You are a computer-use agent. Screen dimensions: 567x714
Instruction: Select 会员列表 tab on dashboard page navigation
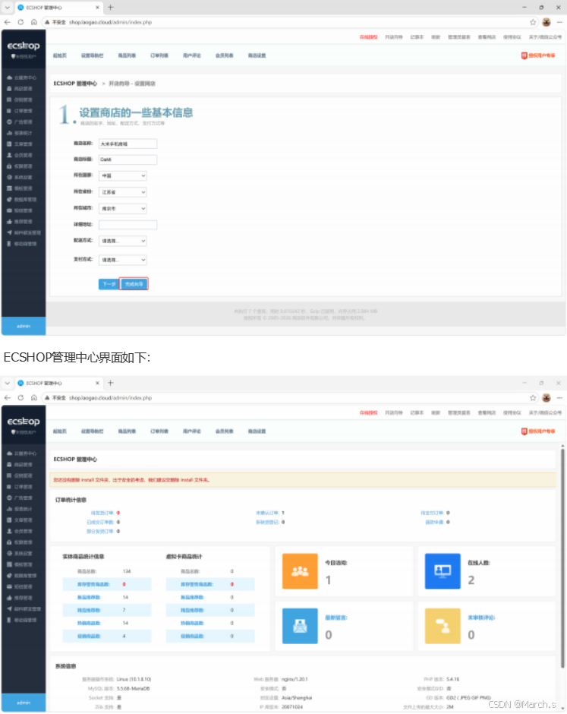pos(225,431)
